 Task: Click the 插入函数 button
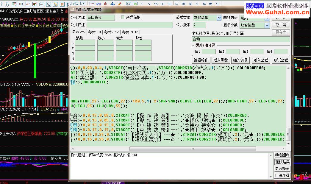221,60
